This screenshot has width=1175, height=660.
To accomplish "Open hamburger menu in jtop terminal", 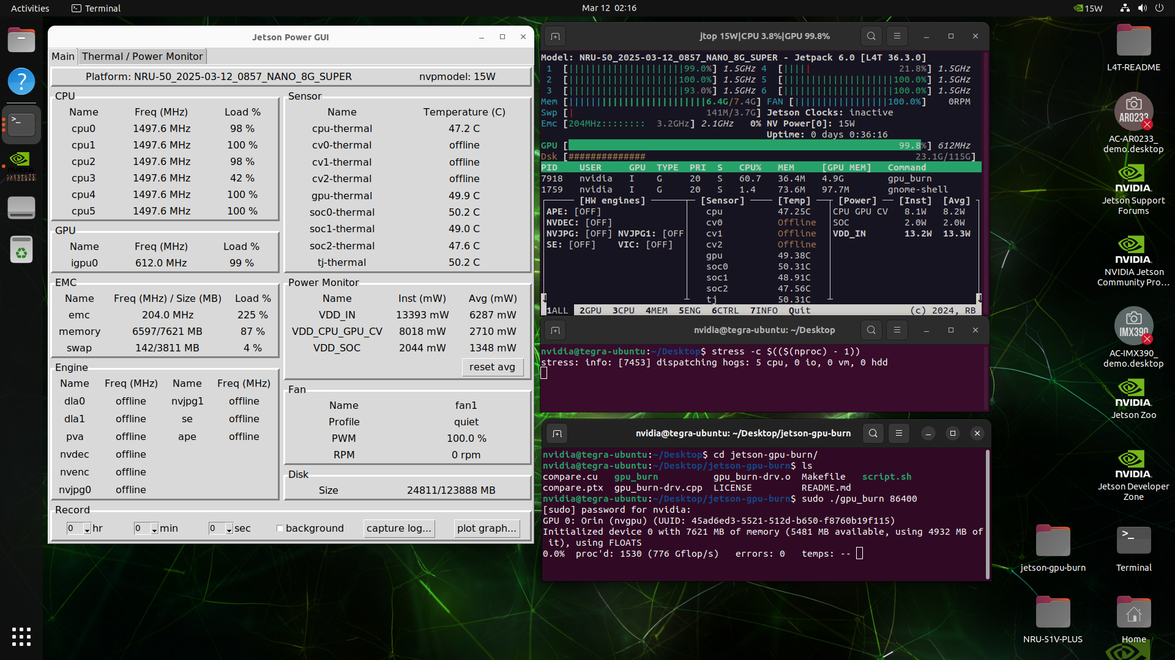I will tap(897, 36).
